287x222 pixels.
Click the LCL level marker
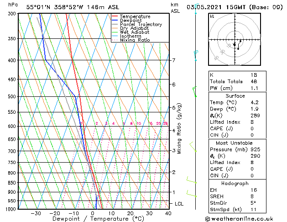tap(179, 204)
